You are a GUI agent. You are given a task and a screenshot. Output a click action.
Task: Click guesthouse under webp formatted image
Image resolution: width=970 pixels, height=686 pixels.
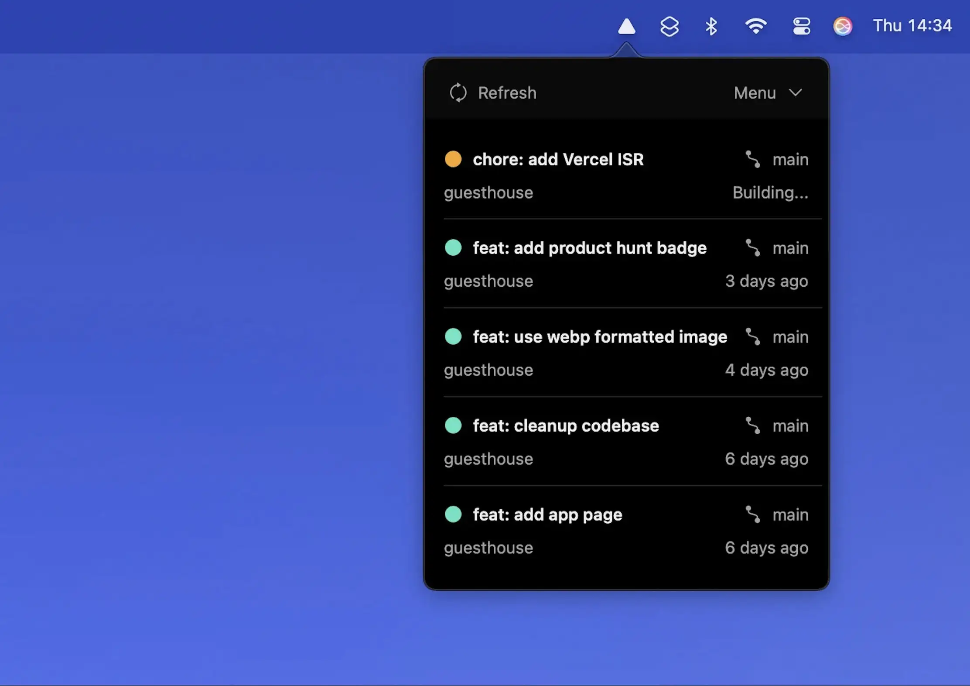pyautogui.click(x=488, y=370)
